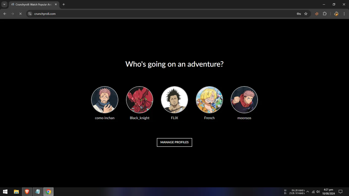Open the volume speaker tray icon
349x196 pixels.
[x=318, y=192]
